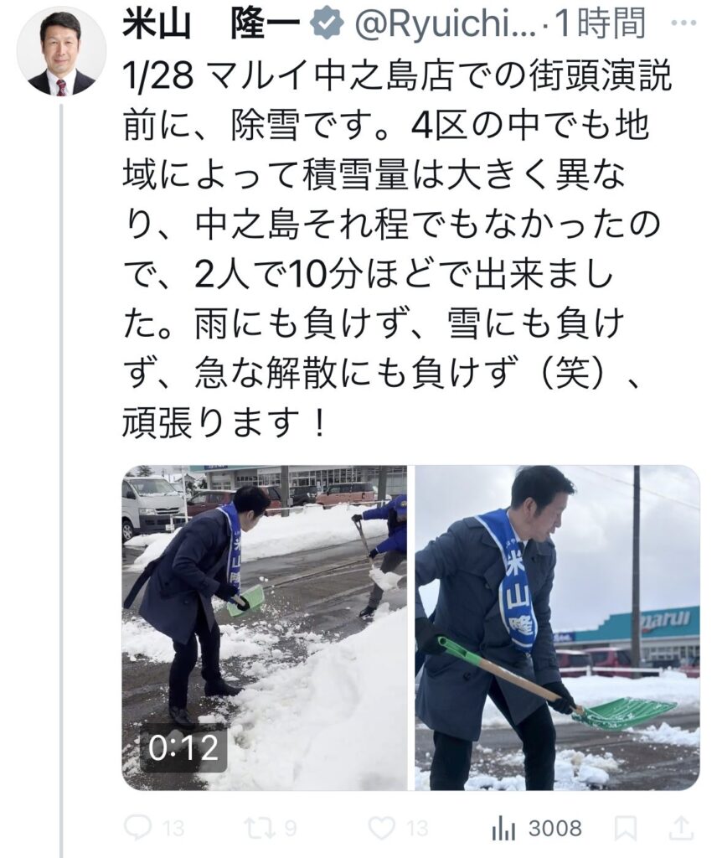Click the like count 13 beside heart

[417, 829]
